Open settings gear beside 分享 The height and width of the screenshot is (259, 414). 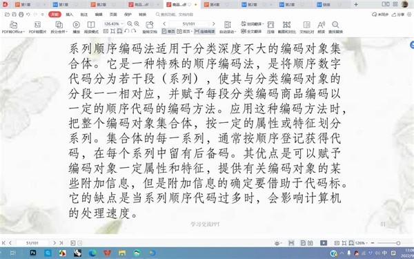click(409, 15)
